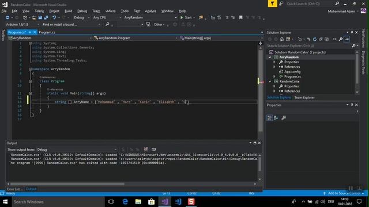
Task: Click the Alphabetical sort icon in Properties panel
Action: (276, 118)
